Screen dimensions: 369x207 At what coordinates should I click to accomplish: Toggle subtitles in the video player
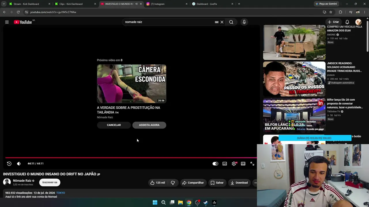coord(225,164)
